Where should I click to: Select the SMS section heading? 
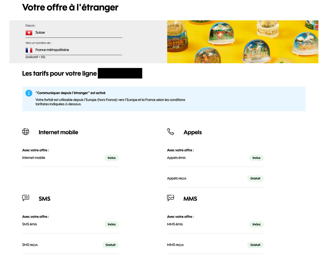[x=44, y=198]
